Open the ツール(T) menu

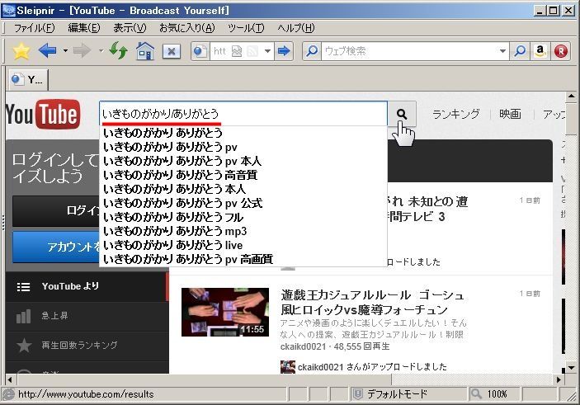click(246, 28)
